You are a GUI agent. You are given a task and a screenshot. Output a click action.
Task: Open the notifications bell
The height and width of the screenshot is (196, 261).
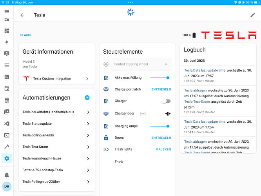click(x=7, y=175)
